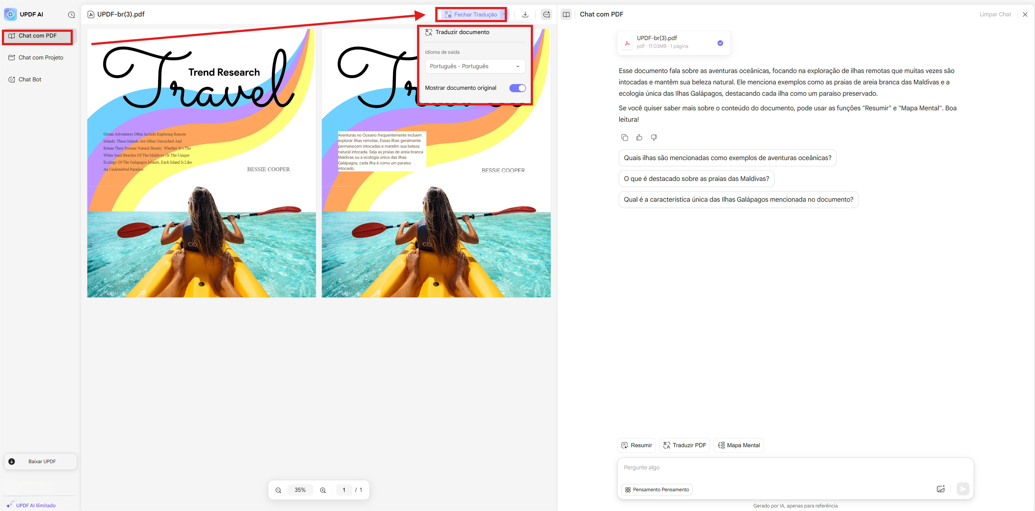Open Idioma de saída language dropdown
This screenshot has width=1035, height=511.
click(475, 66)
